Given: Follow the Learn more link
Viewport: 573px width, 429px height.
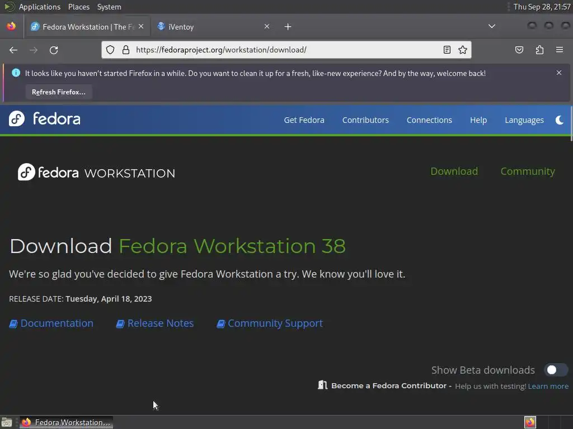Looking at the screenshot, I should [548, 386].
